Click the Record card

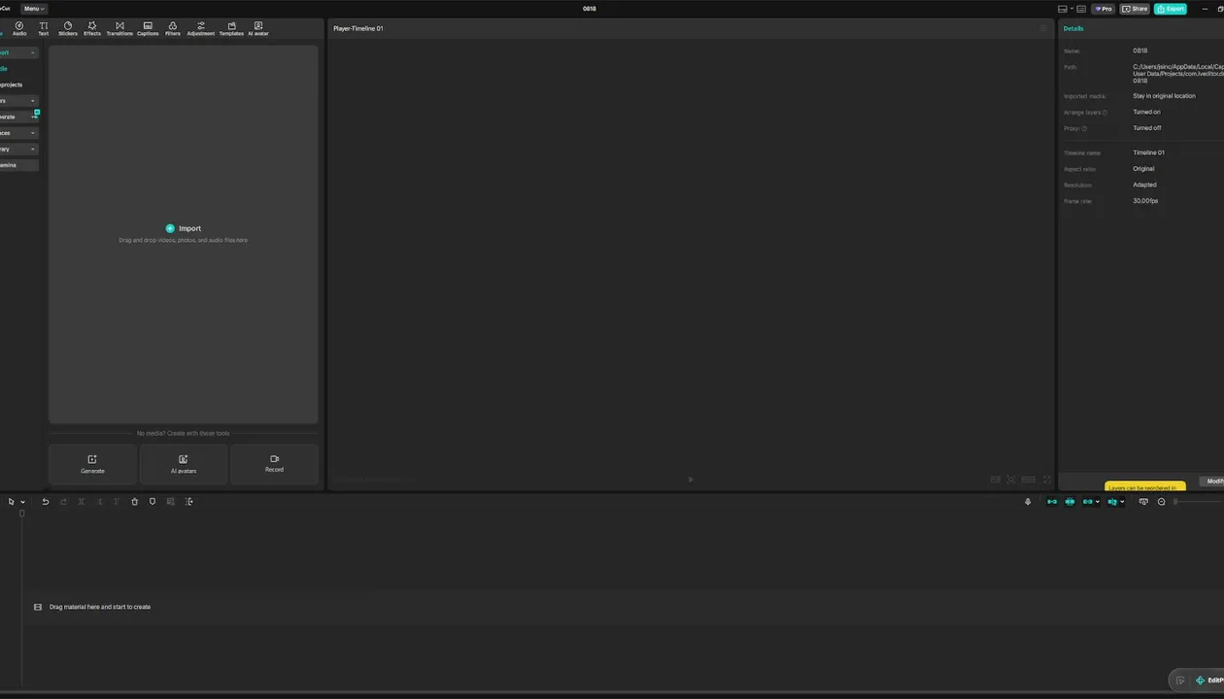[274, 464]
